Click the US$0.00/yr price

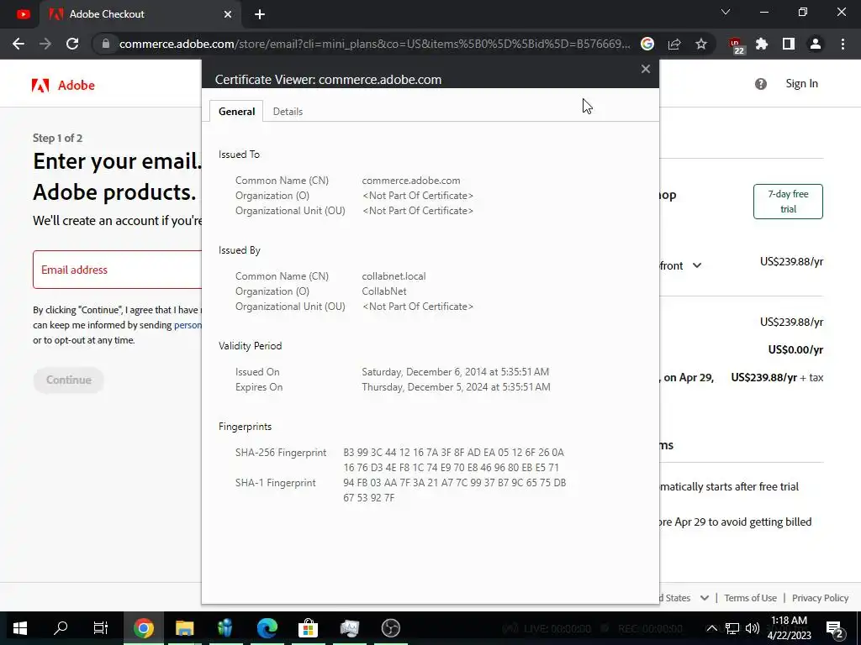tap(795, 349)
